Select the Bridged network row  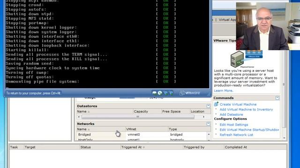click(x=142, y=134)
